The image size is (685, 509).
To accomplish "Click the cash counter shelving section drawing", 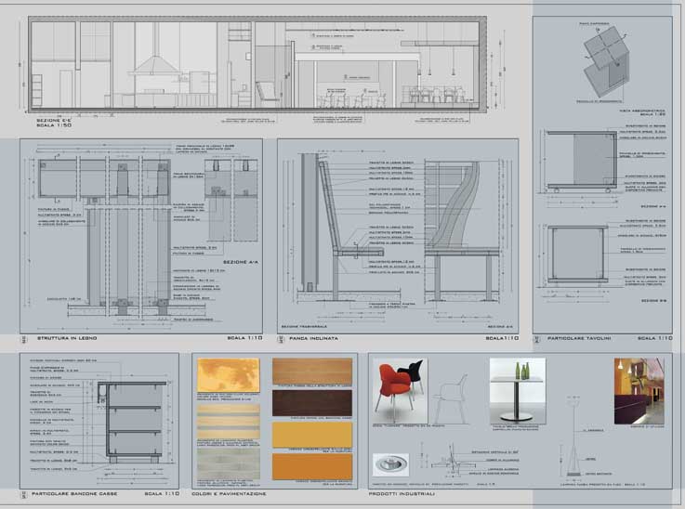I will (x=133, y=422).
